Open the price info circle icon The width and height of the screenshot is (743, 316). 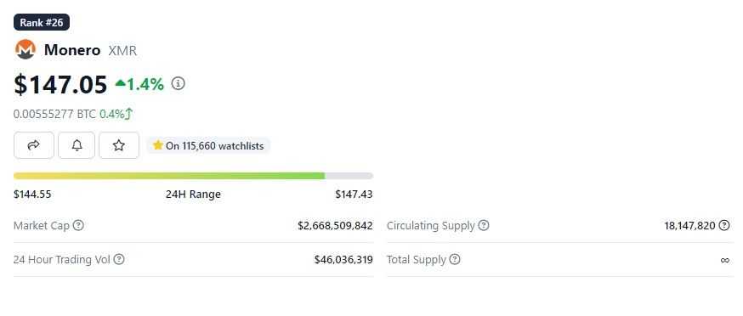coord(179,84)
